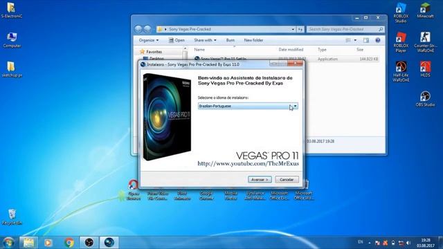Open the Recycle Bin desktop icon
This screenshot has width=443, height=249.
coord(12,216)
